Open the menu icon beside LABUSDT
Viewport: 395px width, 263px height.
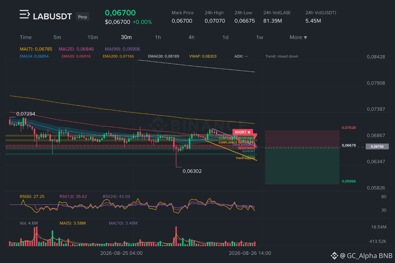pyautogui.click(x=24, y=14)
